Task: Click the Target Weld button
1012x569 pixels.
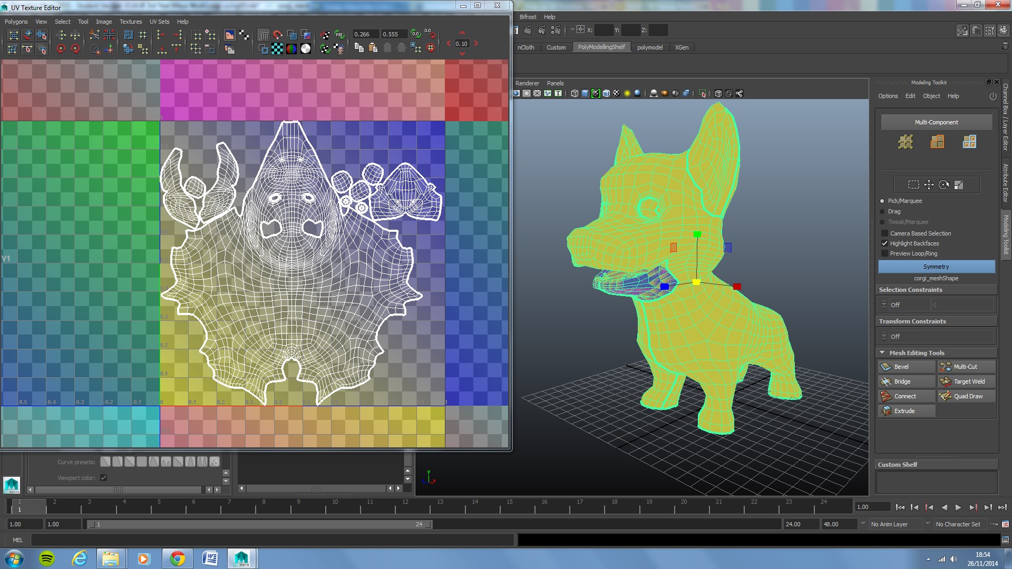Action: 966,381
